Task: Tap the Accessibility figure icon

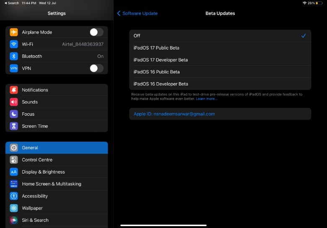Action: 14,196
